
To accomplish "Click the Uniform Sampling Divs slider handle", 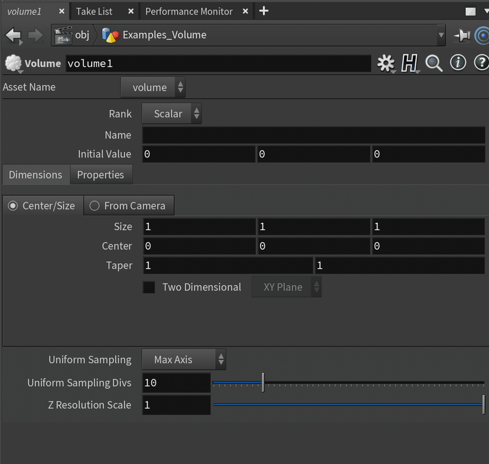I will [x=263, y=383].
